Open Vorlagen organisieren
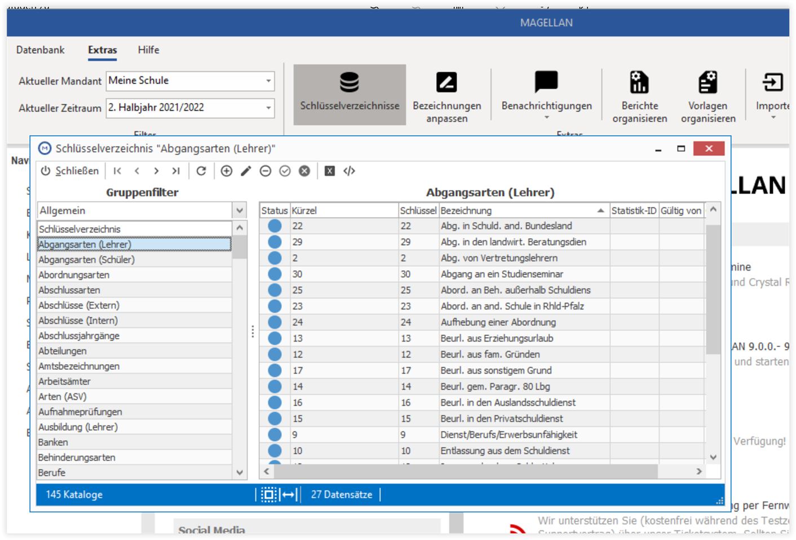Screen dimensions: 796x540 click(x=707, y=96)
